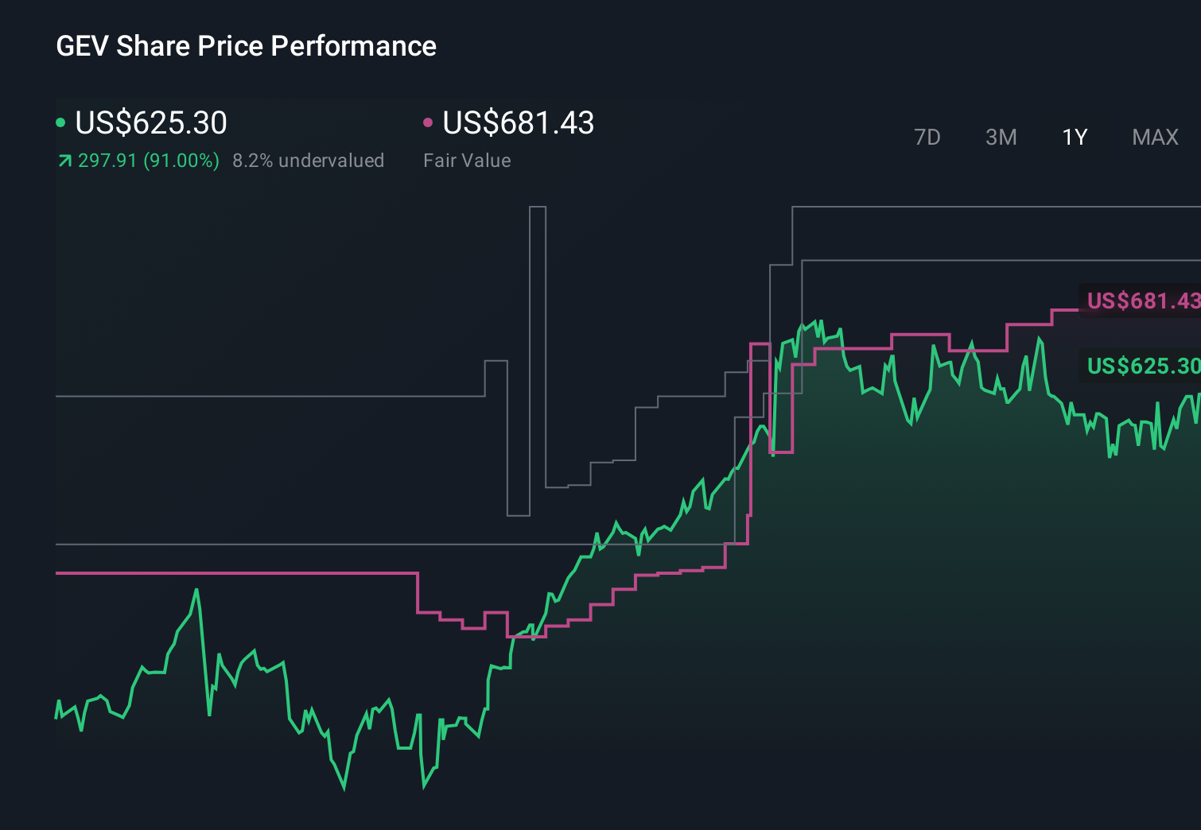Click the Fair Value label text
Image resolution: width=1201 pixels, height=830 pixels.
(468, 160)
